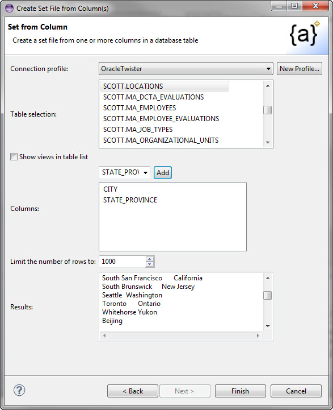This screenshot has width=333, height=410.
Task: Open the help question mark icon
Action: tap(19, 391)
